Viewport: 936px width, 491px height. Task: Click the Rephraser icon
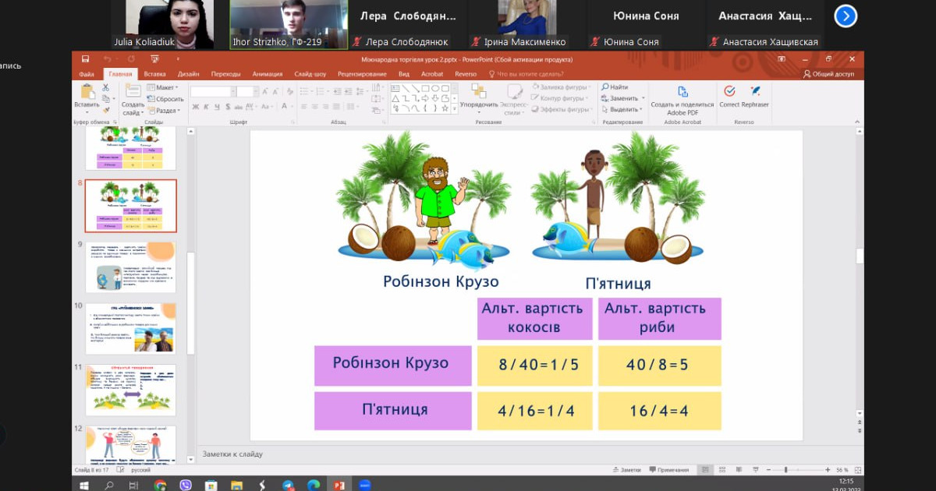pyautogui.click(x=755, y=94)
